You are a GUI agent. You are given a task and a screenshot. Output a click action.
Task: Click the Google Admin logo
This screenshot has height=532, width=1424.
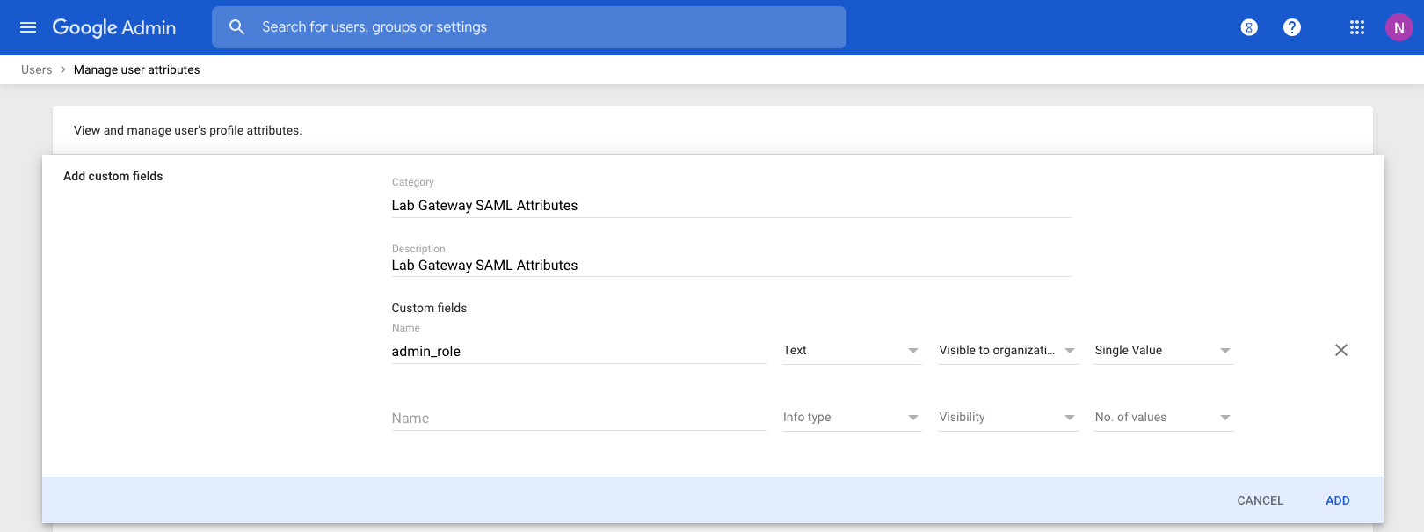(114, 27)
